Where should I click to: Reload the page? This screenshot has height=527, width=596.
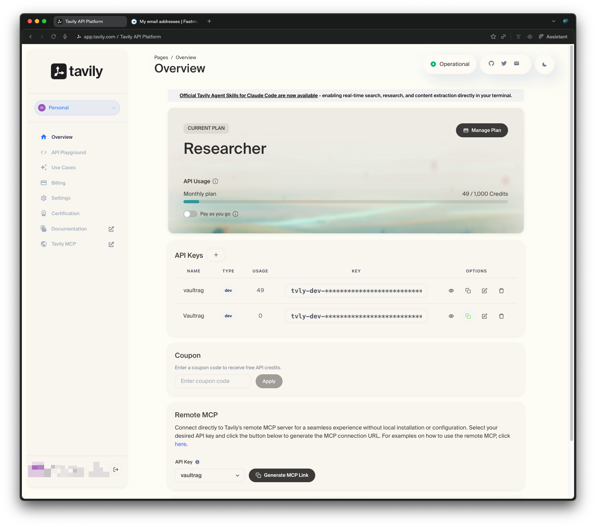click(53, 37)
